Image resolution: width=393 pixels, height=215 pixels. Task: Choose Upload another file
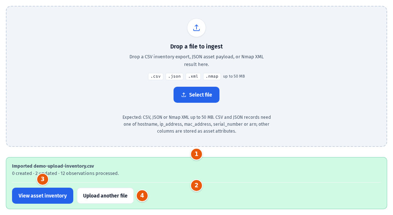105,196
